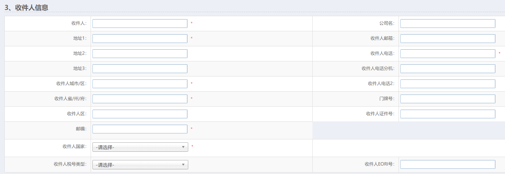Open the 收件人国家 country dropdown

[140, 147]
